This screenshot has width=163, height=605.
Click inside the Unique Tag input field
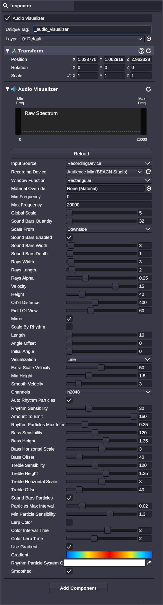92,29
